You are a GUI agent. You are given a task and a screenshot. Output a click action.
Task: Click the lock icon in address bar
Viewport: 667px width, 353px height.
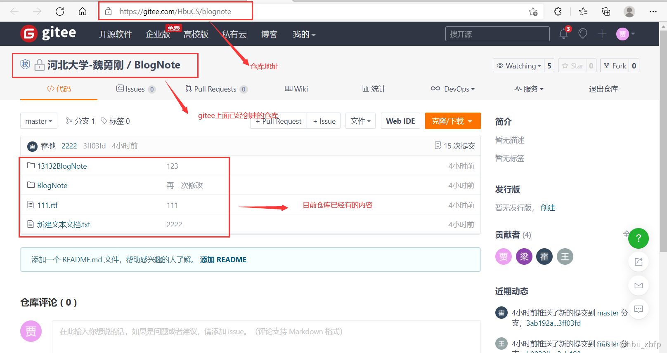(x=108, y=12)
